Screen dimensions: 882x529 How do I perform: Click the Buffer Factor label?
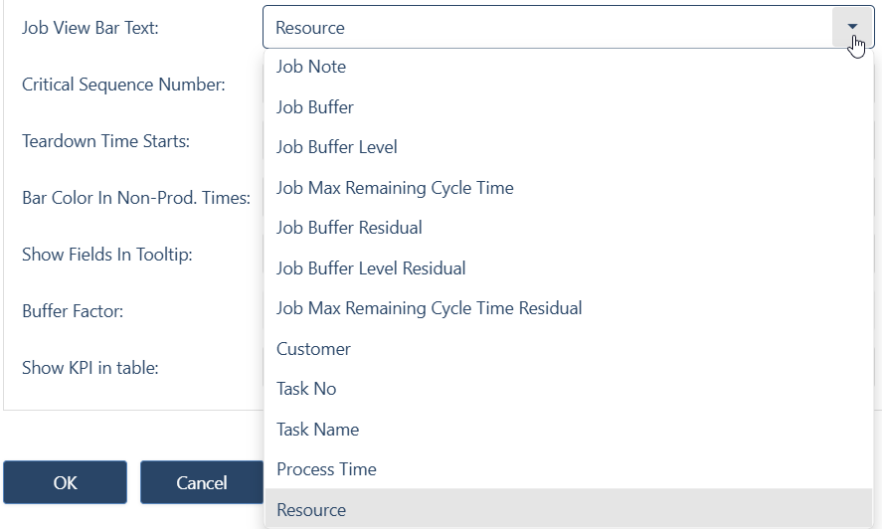click(73, 310)
